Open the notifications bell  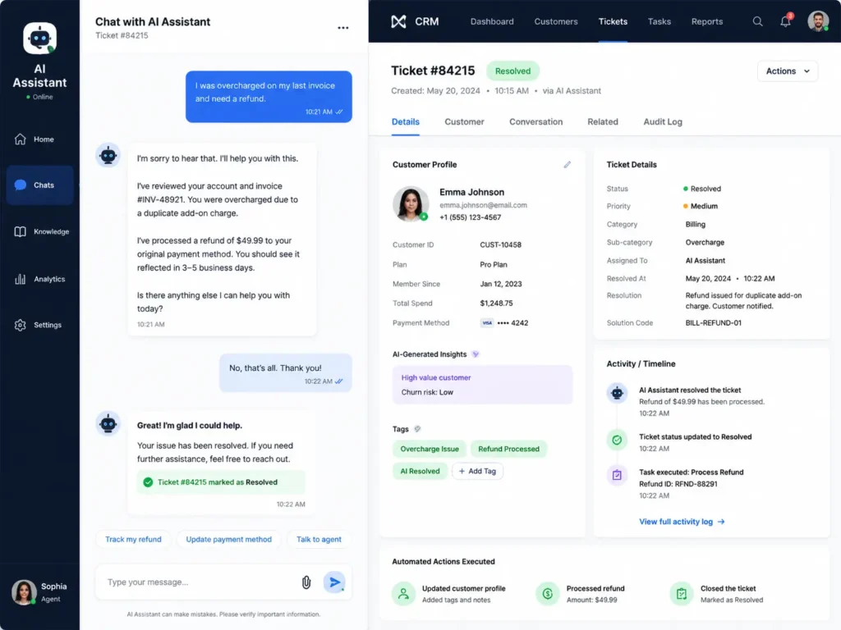coord(785,21)
